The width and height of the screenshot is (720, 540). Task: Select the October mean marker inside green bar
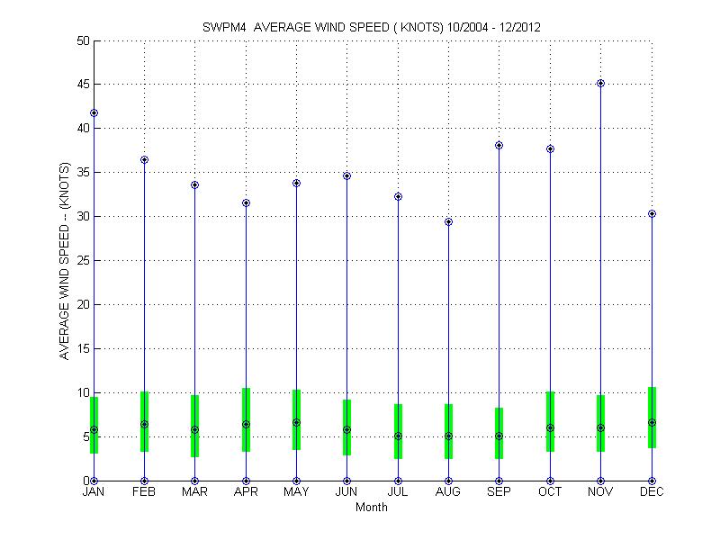pyautogui.click(x=550, y=427)
